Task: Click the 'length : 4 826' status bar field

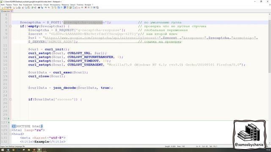Action: click(x=170, y=147)
